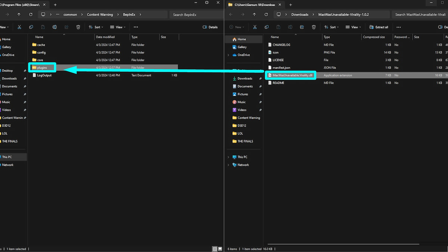Toggle the Details pane in left window
Viewport: 448px width, 252px height.
(210, 27)
